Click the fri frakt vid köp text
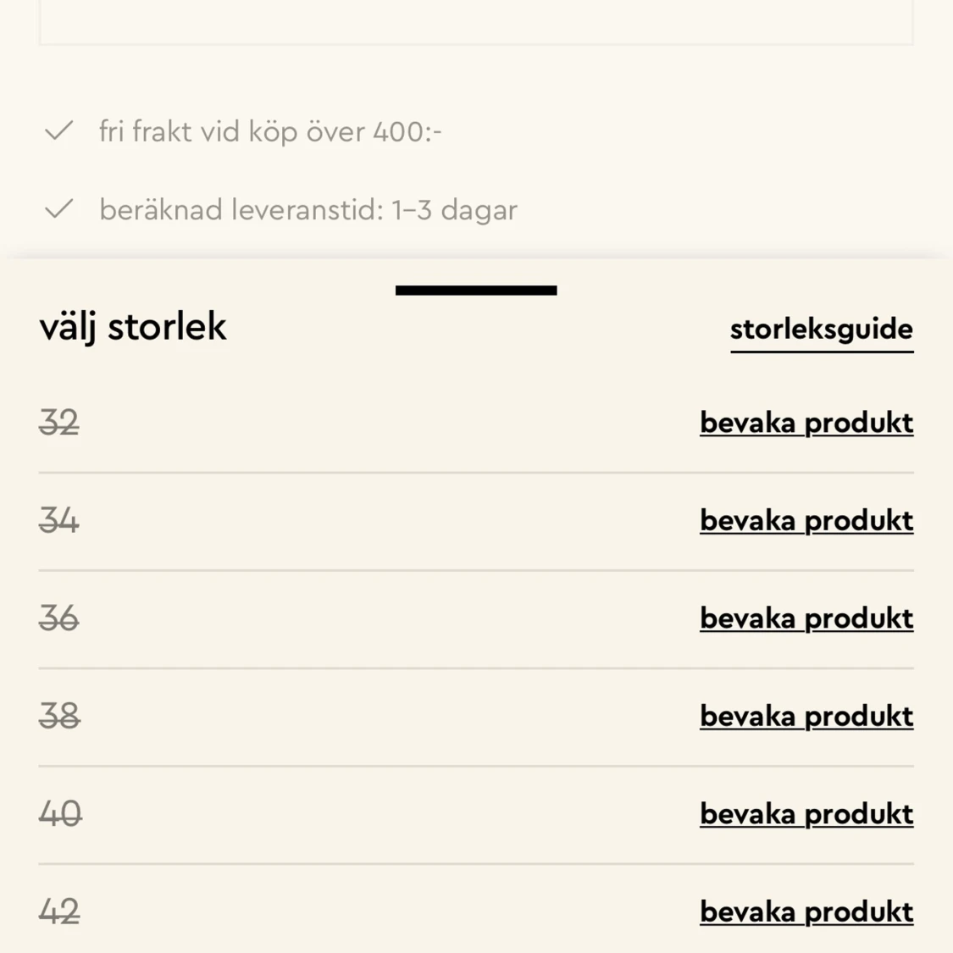Viewport: 953px width, 953px height. [270, 132]
